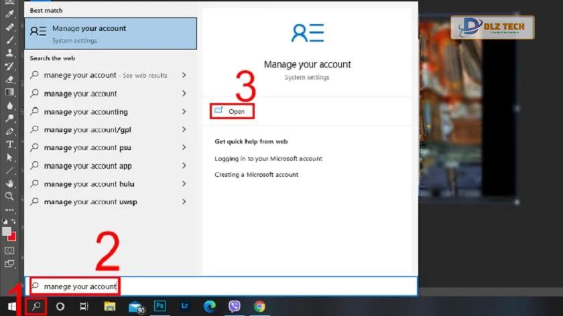Switch to Photoshop on the taskbar

[160, 307]
